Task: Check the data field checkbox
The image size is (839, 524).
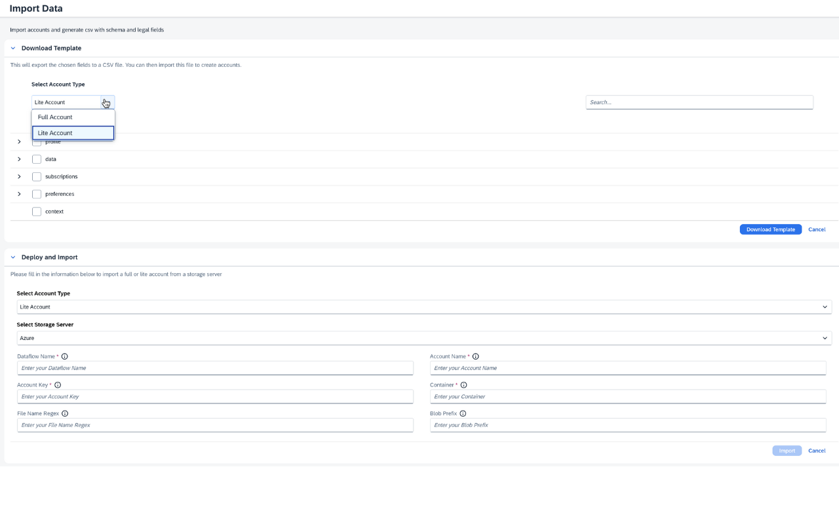Action: (37, 159)
